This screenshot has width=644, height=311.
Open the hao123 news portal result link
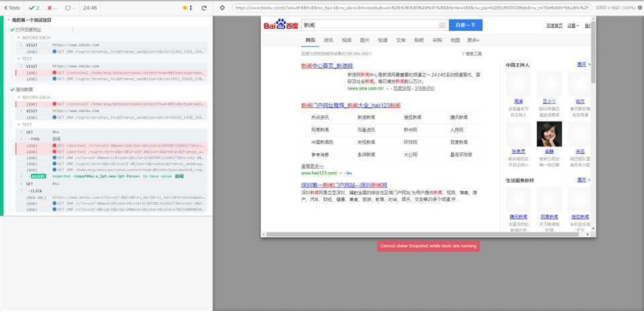[x=351, y=105]
